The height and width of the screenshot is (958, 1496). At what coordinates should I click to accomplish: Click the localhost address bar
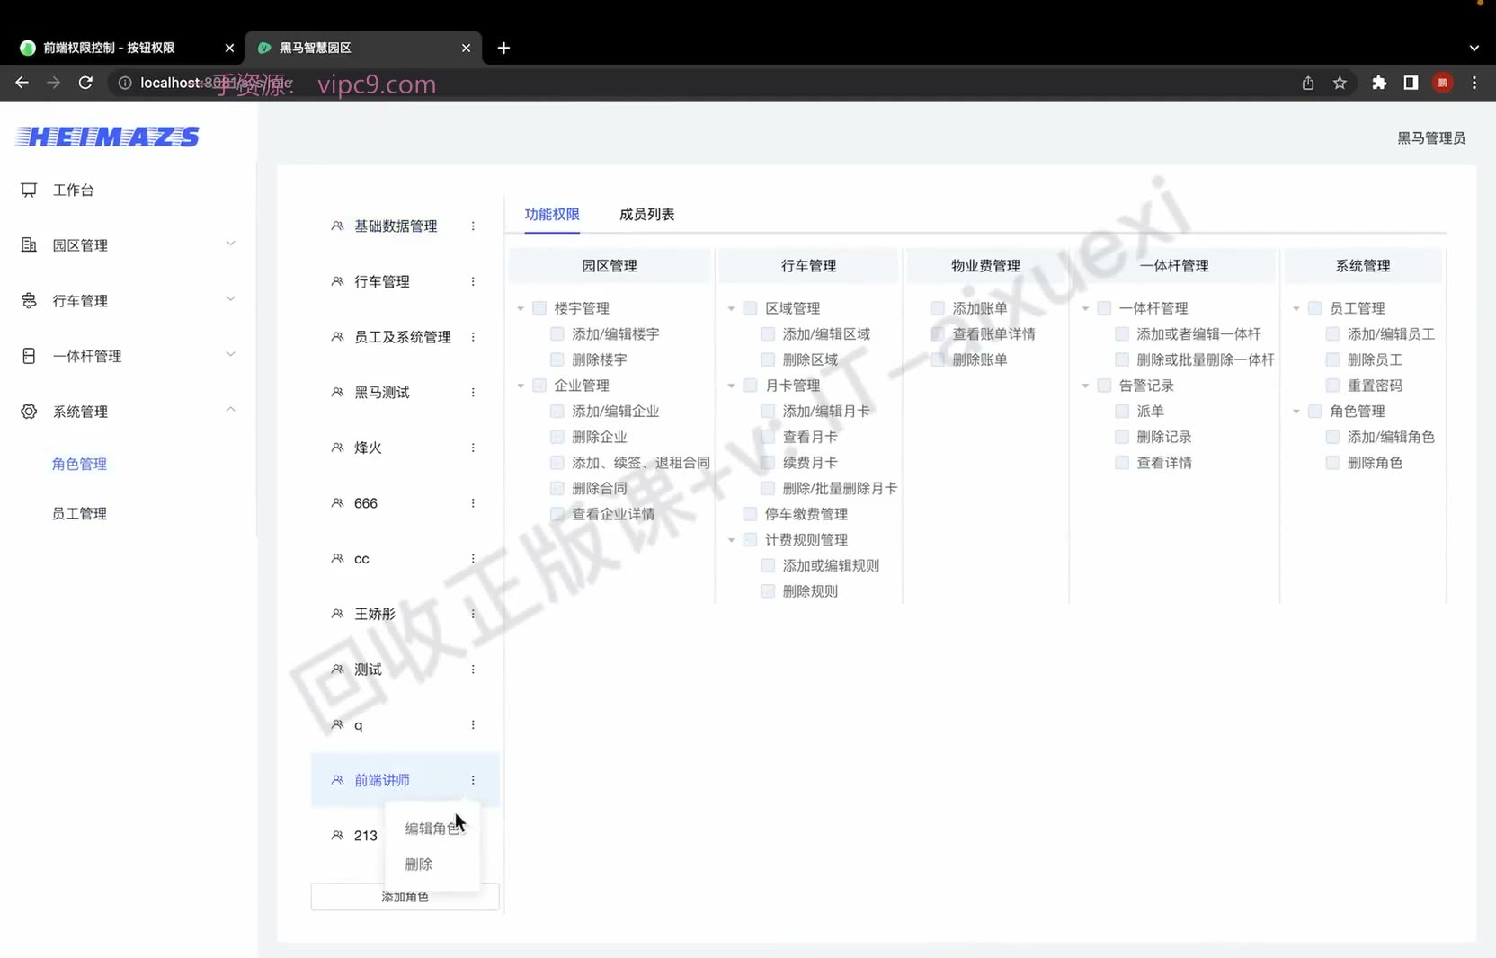[701, 83]
